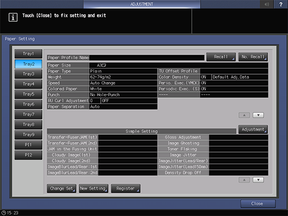Page up the paper settings list
Viewport: 288px width, 216px height.
[244, 115]
